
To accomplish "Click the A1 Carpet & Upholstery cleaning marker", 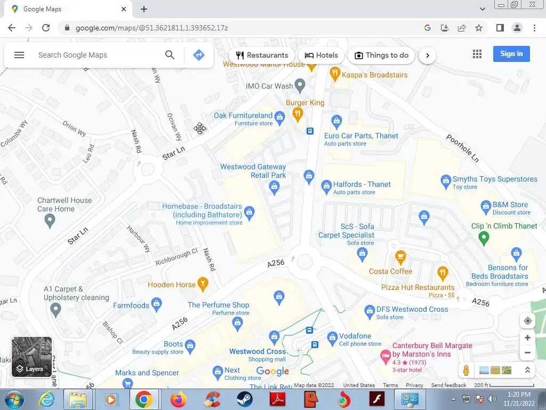I will tap(55, 310).
